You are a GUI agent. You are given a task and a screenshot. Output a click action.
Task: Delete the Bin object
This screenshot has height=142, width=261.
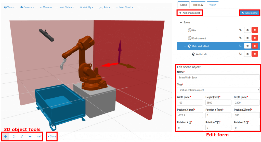coord(255,30)
